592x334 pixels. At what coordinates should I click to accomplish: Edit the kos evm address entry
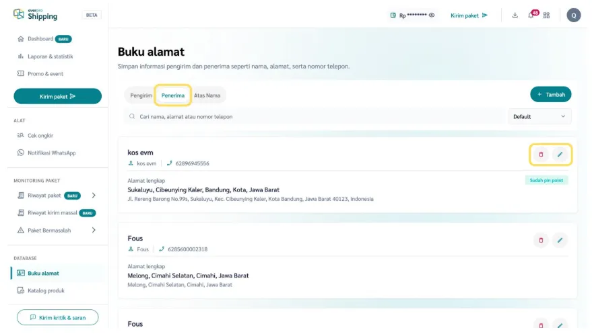560,155
